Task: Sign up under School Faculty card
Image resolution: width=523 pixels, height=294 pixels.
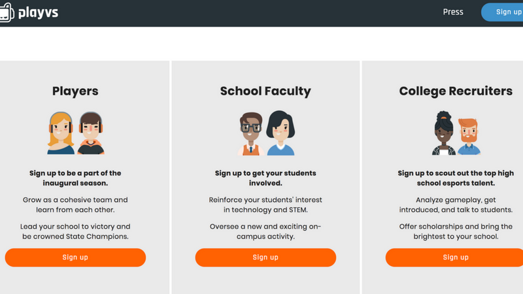Action: tap(265, 257)
